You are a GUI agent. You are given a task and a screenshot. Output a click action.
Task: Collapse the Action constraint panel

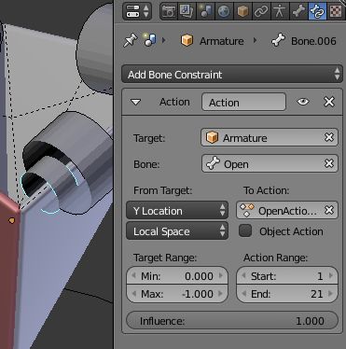pos(135,102)
